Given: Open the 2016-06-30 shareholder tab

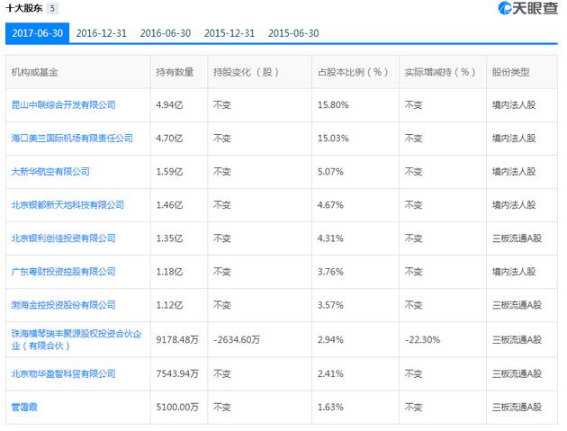Looking at the screenshot, I should [x=166, y=33].
